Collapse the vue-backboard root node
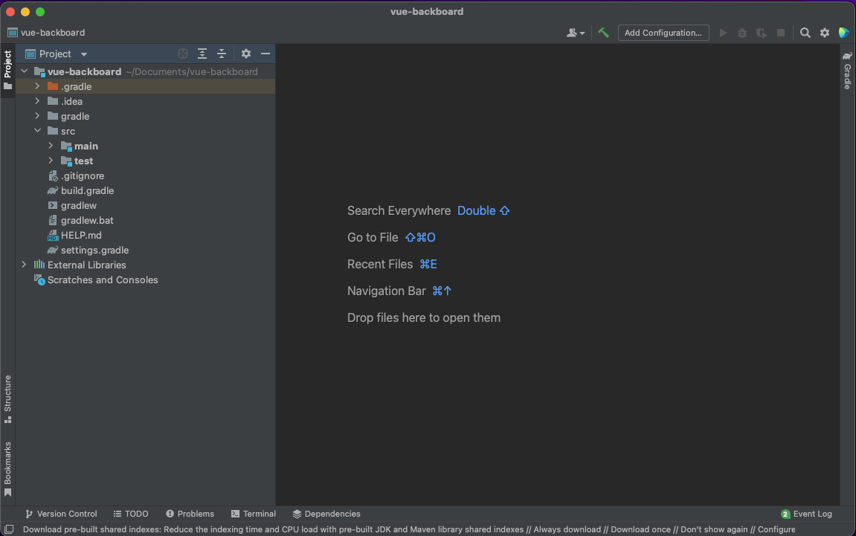Screen dimensions: 856x536 point(24,71)
